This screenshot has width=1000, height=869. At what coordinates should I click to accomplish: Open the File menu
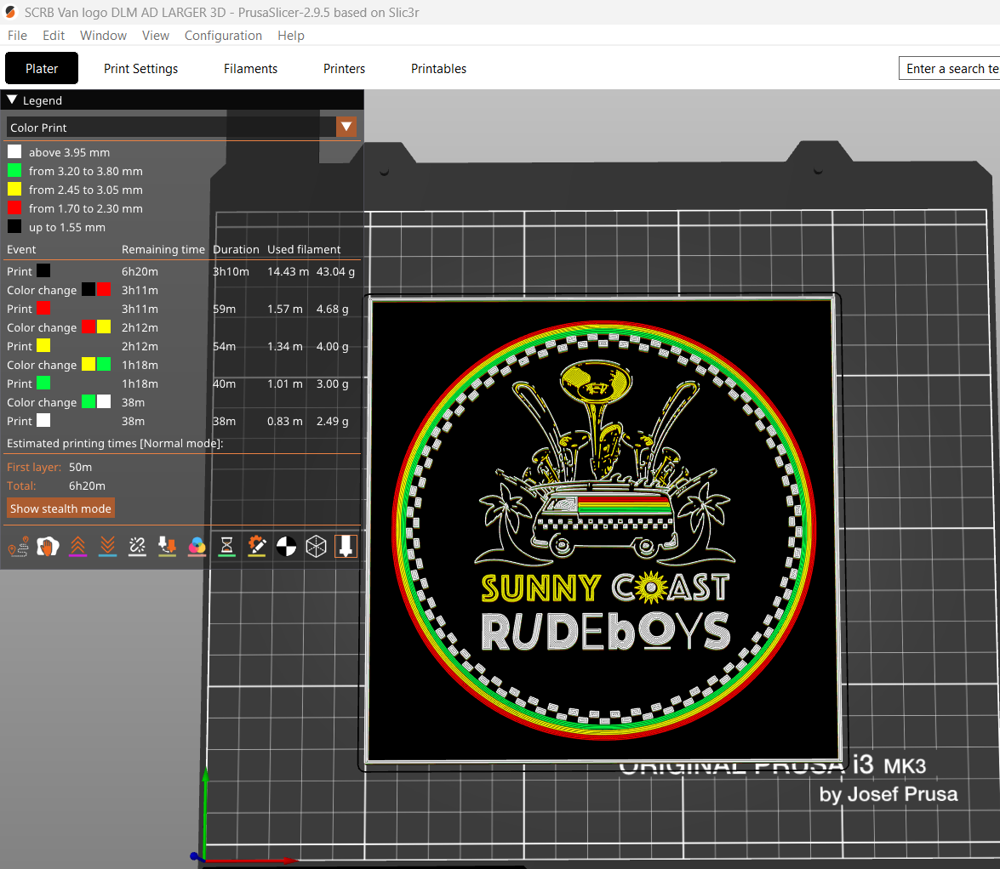[x=17, y=36]
